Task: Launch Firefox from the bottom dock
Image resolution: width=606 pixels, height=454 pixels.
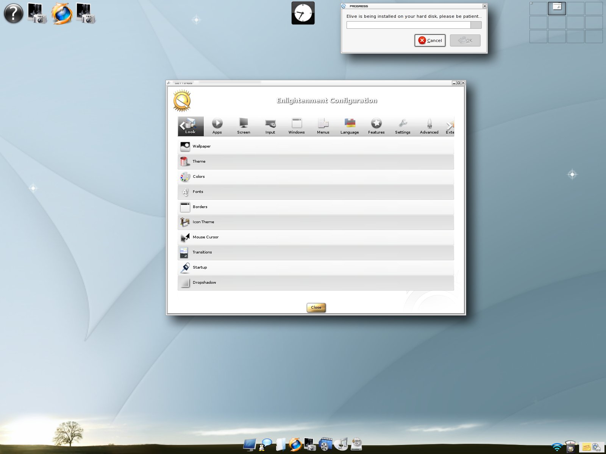Action: (295, 445)
